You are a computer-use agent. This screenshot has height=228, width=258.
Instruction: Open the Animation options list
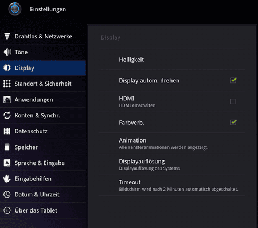point(171,143)
